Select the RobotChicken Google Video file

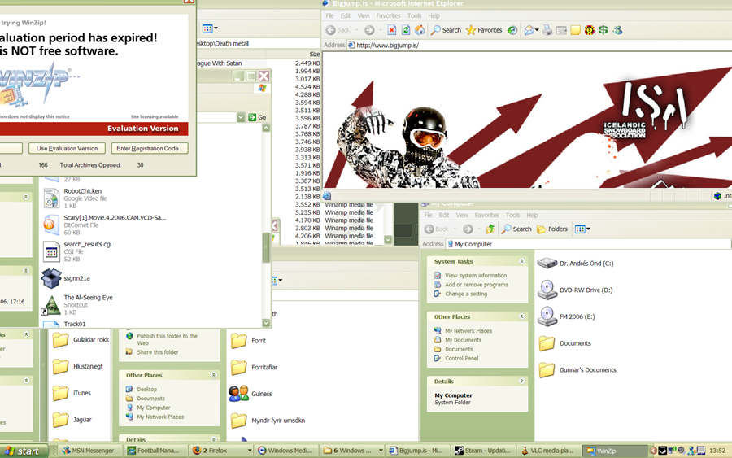(x=76, y=198)
